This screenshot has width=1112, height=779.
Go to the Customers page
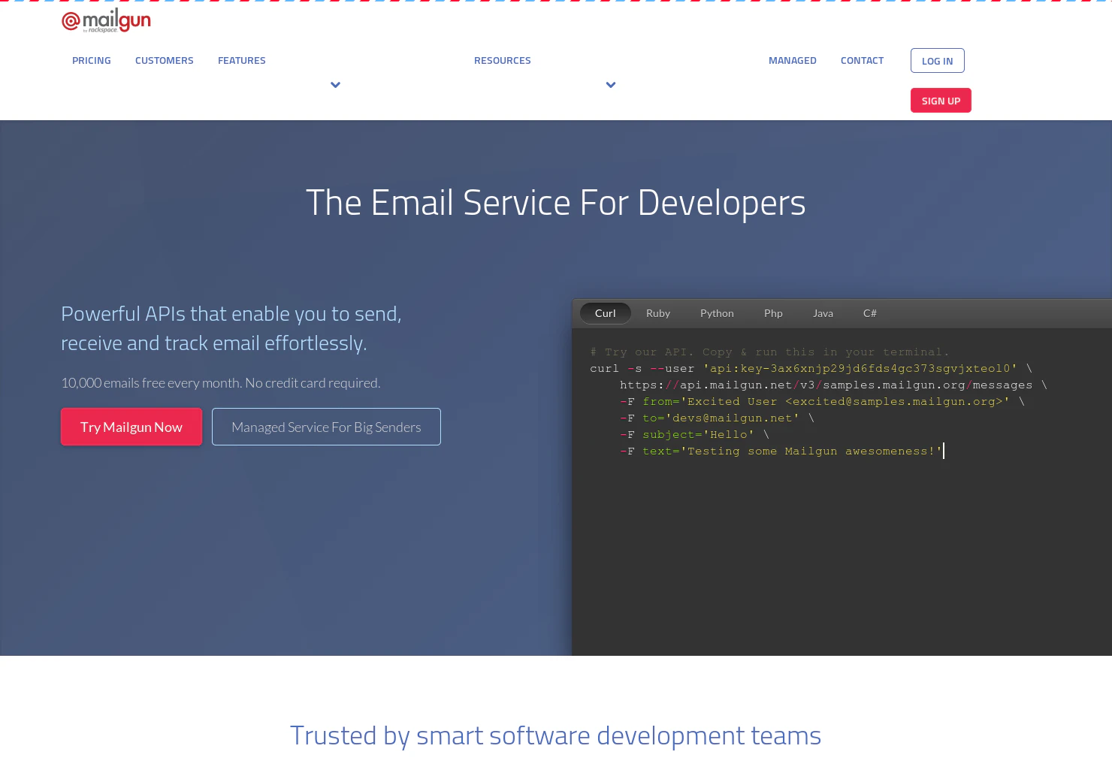[165, 61]
